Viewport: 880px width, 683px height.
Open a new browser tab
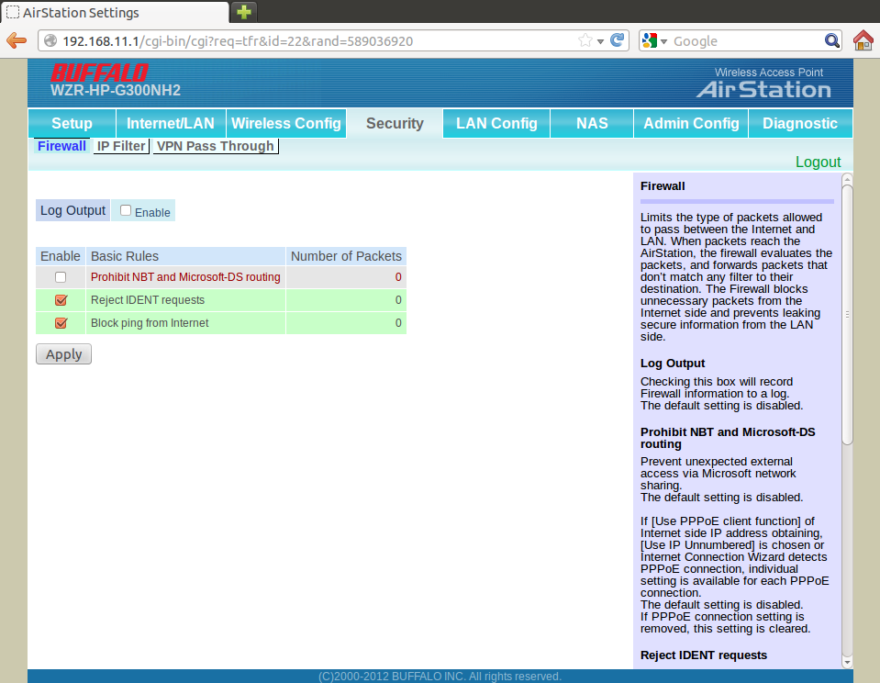click(x=244, y=12)
